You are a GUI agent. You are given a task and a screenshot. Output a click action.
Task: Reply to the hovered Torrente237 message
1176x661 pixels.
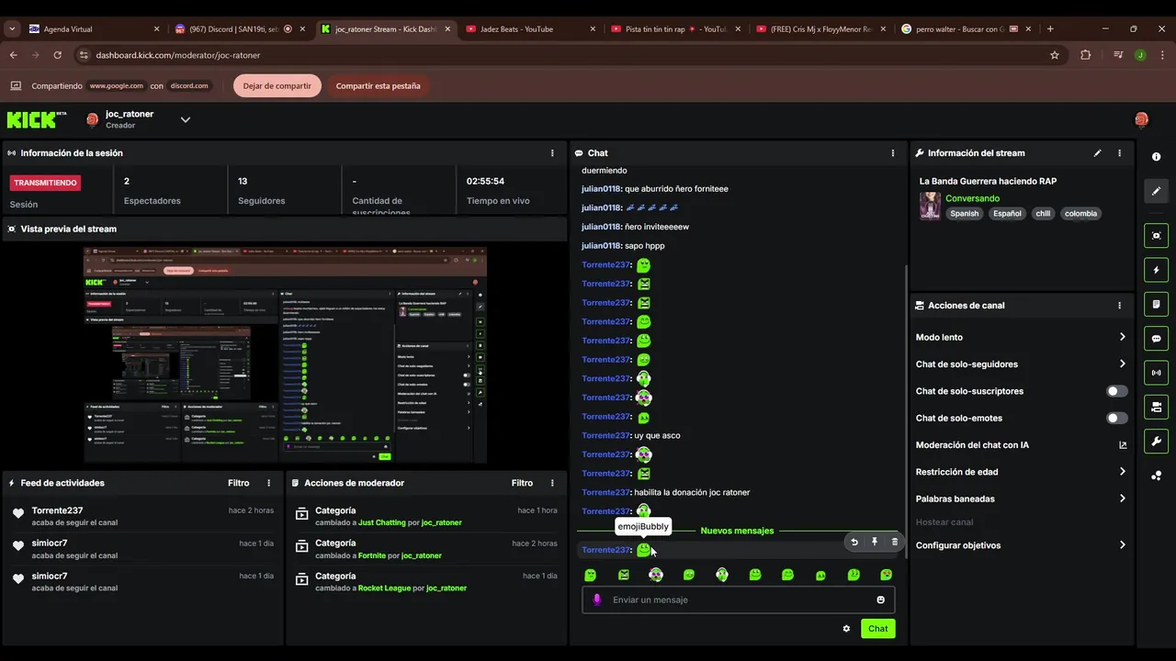[x=854, y=542]
